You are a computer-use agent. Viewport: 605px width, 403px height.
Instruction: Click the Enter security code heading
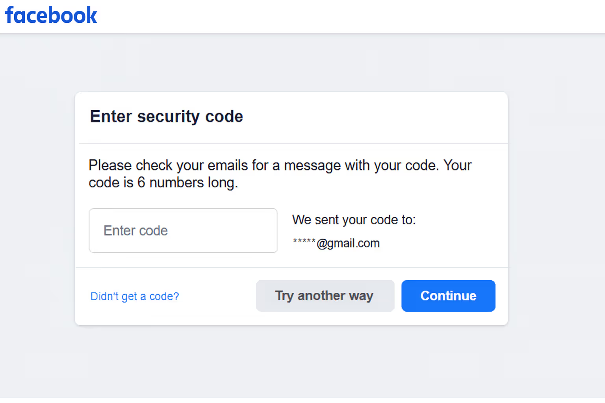(166, 116)
